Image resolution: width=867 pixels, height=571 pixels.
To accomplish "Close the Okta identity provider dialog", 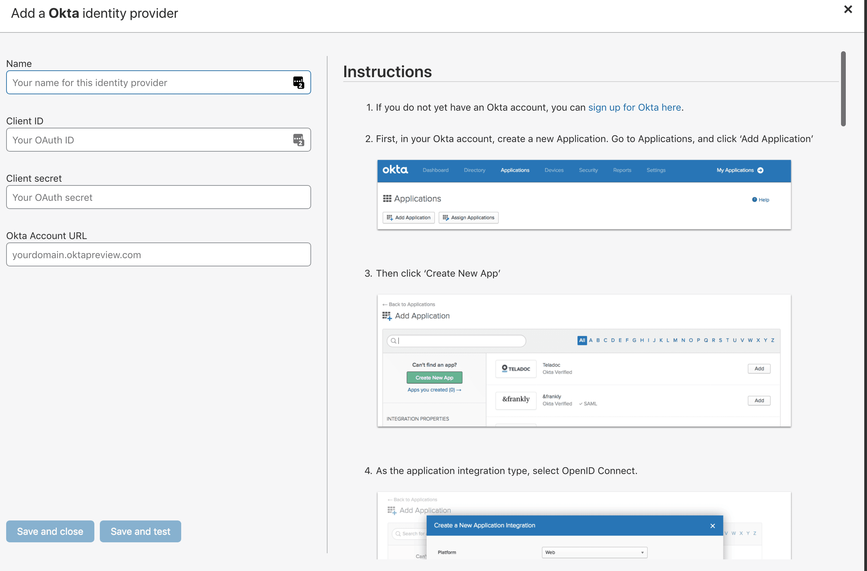I will coord(848,10).
